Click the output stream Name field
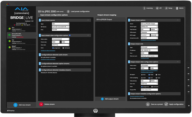This screenshot has height=117, width=192. coord(150,24)
